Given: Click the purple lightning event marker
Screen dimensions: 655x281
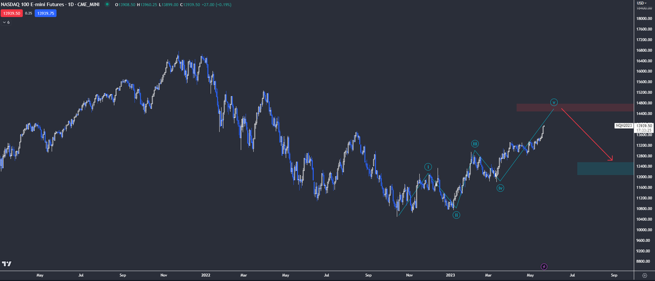Looking at the screenshot, I should [x=544, y=266].
